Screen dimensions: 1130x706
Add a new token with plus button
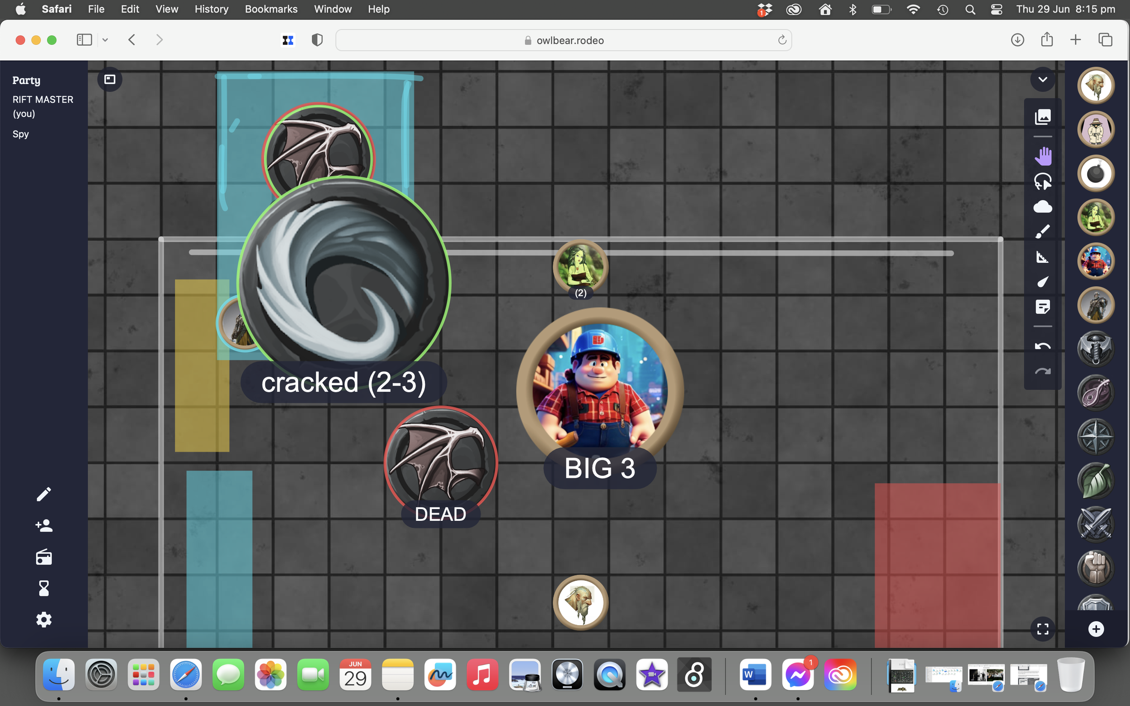click(1096, 629)
